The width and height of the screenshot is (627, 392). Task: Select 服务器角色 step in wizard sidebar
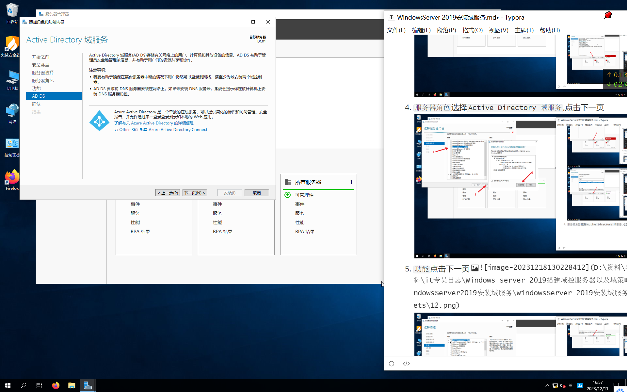[43, 80]
